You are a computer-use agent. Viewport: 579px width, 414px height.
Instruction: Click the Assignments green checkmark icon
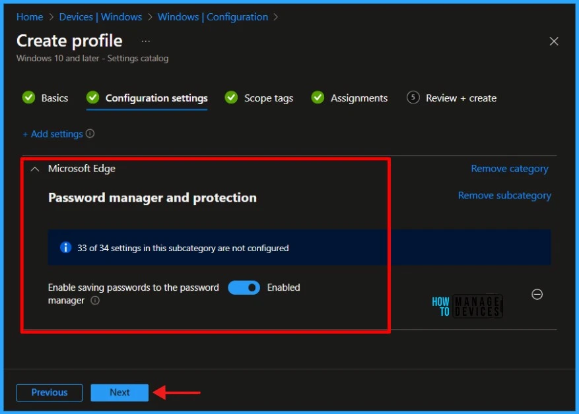click(x=318, y=98)
